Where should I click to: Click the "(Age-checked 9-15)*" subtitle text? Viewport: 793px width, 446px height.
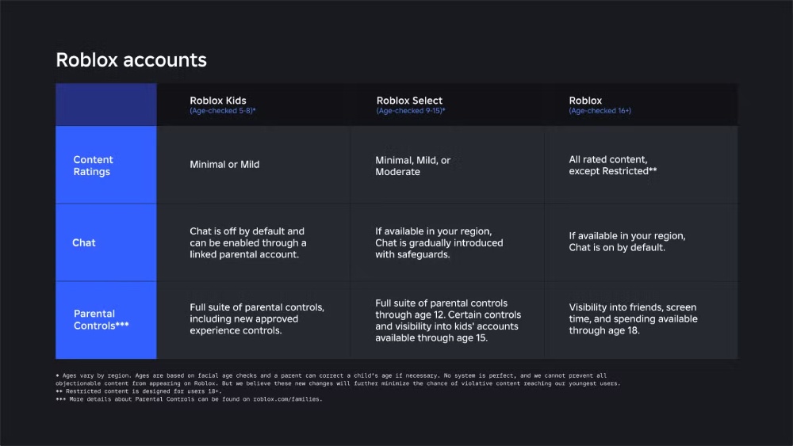coord(411,111)
